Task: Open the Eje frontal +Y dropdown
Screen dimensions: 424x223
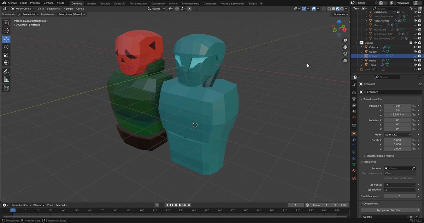Action: (400, 185)
